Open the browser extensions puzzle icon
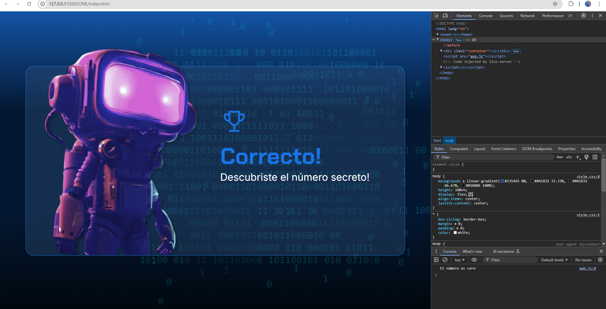The image size is (606, 309). click(x=571, y=4)
